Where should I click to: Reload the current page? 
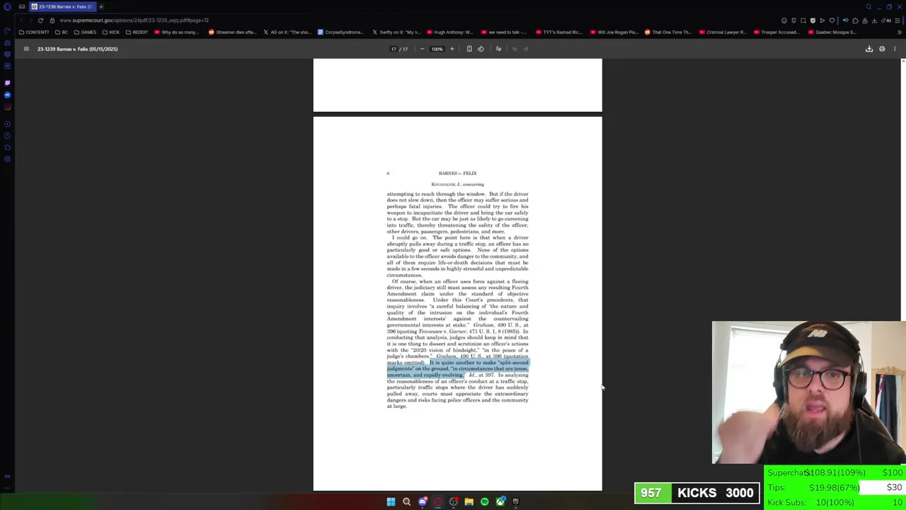[x=40, y=21]
